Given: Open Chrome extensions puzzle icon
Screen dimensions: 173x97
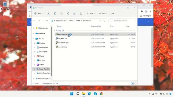Looking at the screenshot, I should (x=142, y=11).
